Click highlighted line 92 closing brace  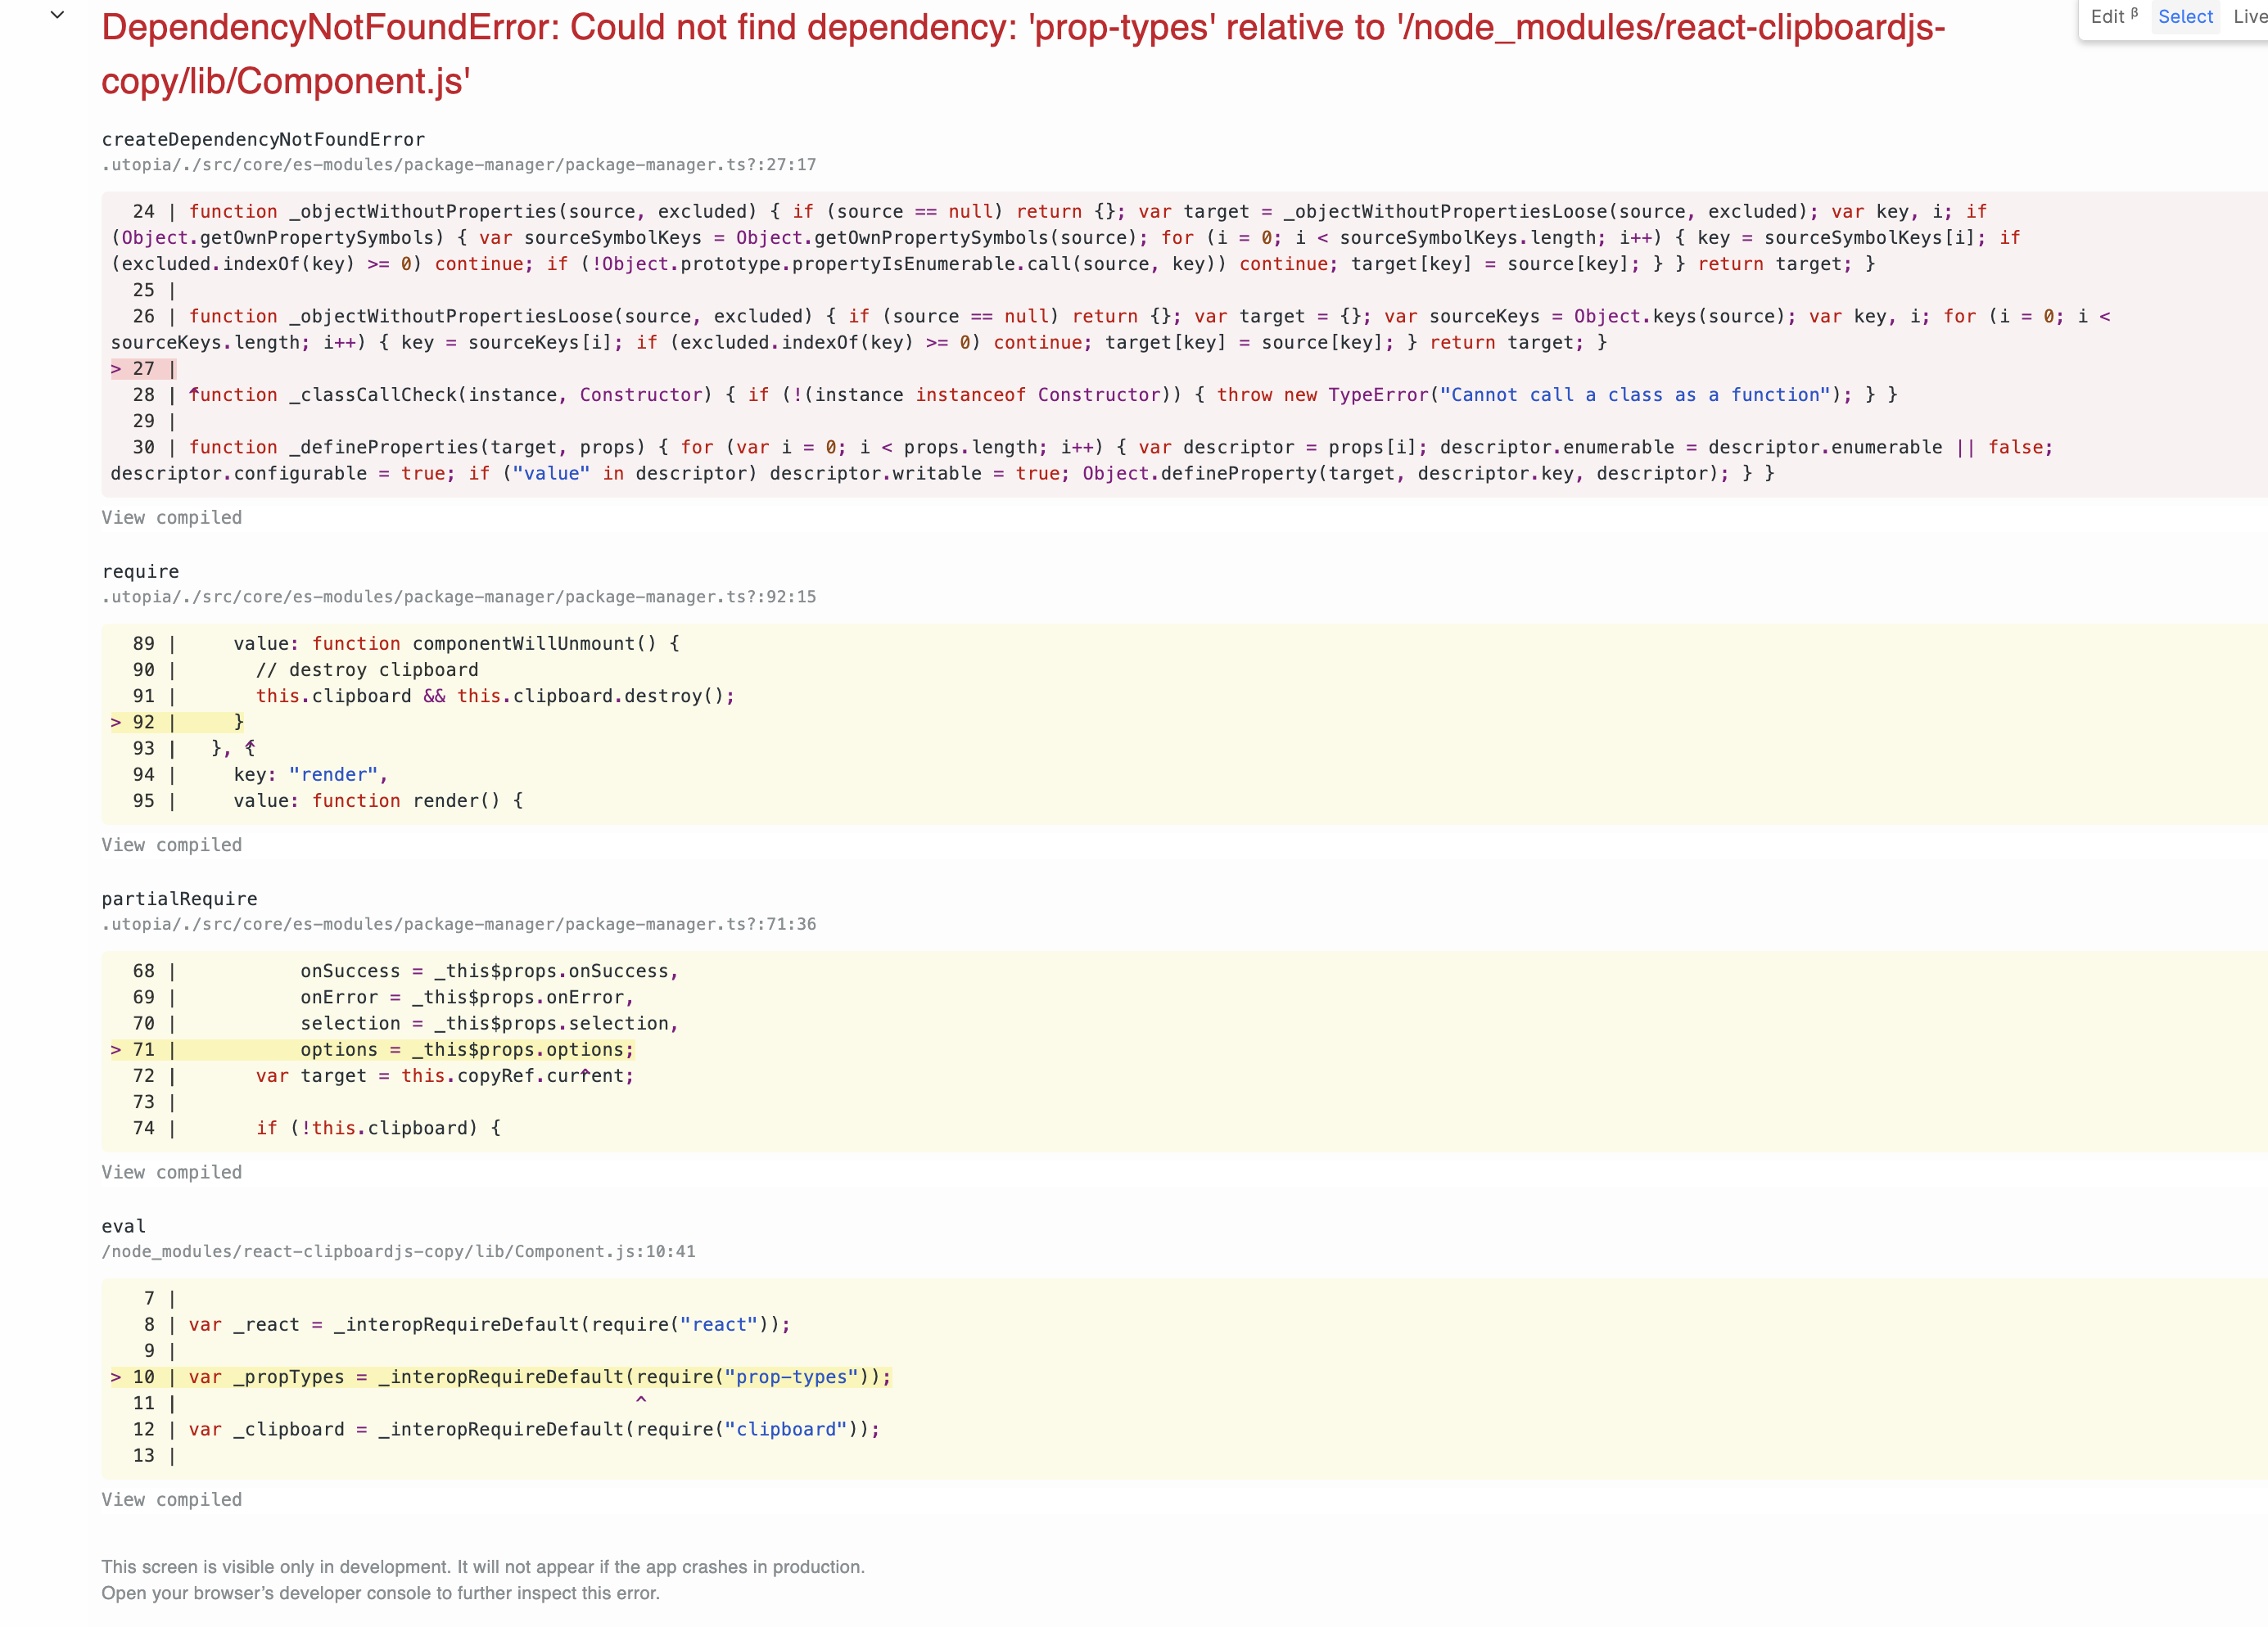[x=177, y=722]
